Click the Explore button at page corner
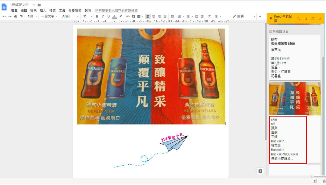 pyautogui.click(x=260, y=171)
